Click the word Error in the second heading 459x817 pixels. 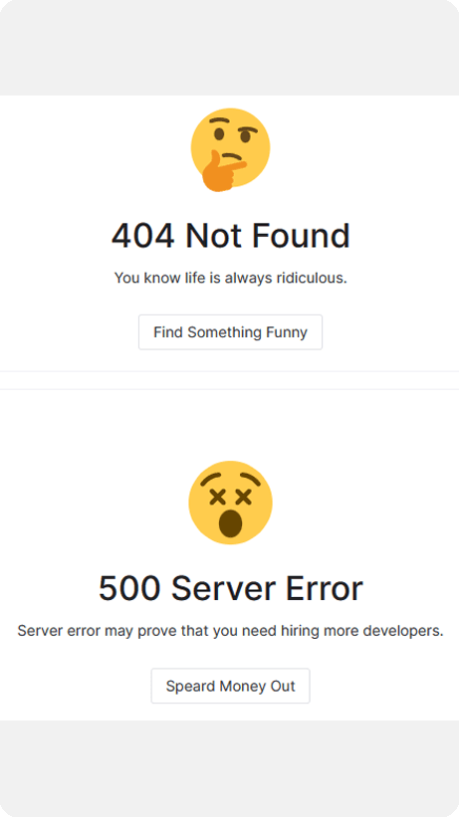[x=324, y=589]
